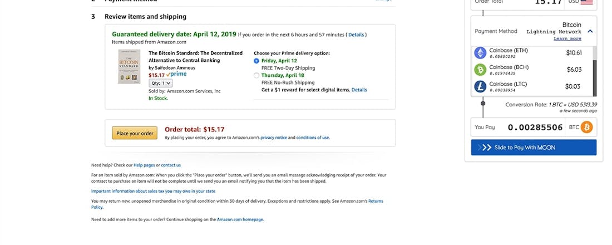Click the US flag currency icon
The height and width of the screenshot is (245, 612).
pyautogui.click(x=586, y=2)
